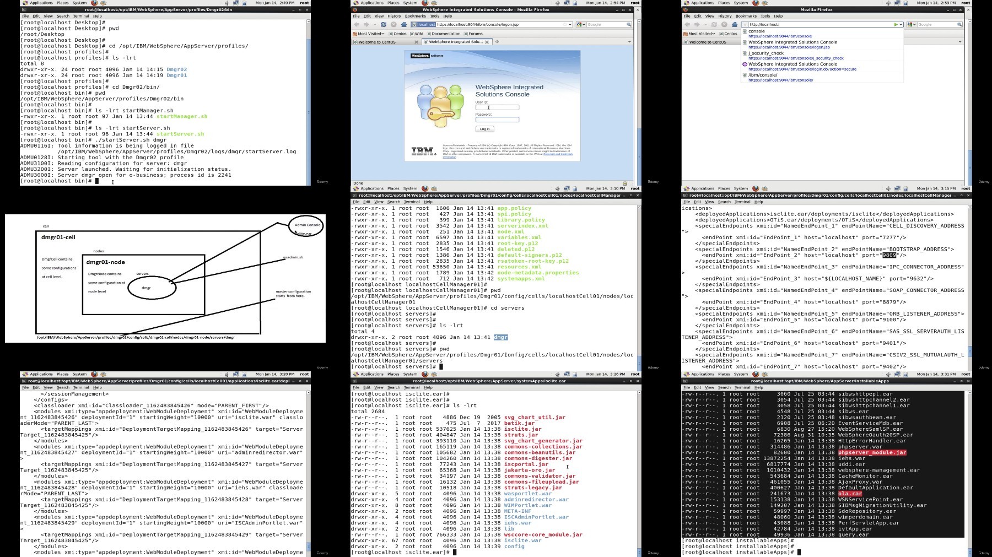Close the WebSphere Integrated Solu... tab

487,42
